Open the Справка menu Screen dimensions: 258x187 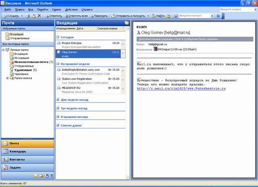click(x=87, y=10)
